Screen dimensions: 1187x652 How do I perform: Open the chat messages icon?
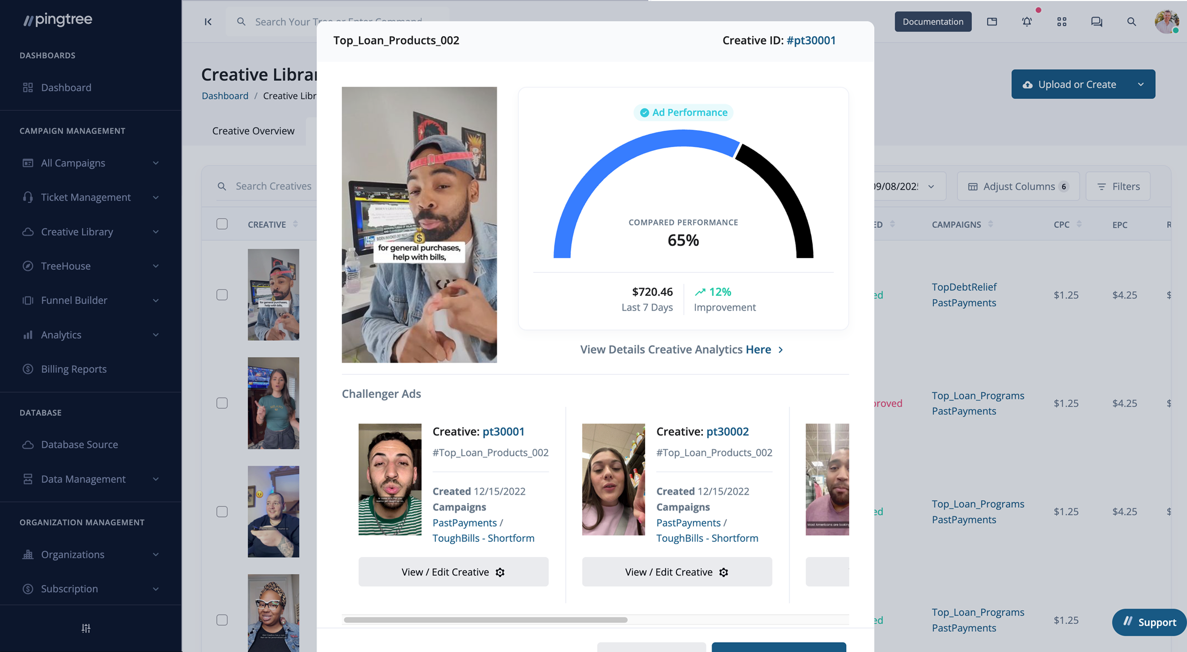tap(1096, 21)
